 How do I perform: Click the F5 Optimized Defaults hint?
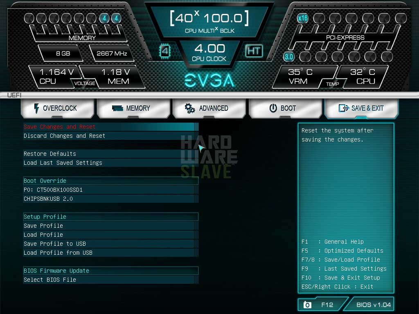pos(342,251)
